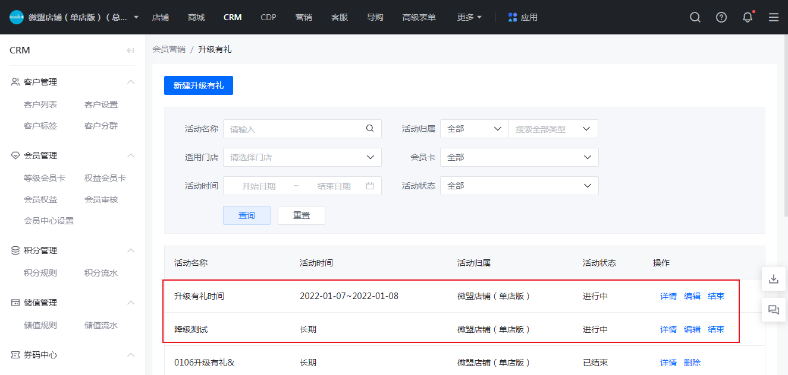The image size is (788, 375).
Task: Click the 结束日期 date field
Action: (334, 186)
